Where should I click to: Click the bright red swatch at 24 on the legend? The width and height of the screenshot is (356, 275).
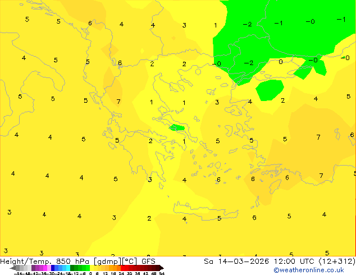coord(122,268)
